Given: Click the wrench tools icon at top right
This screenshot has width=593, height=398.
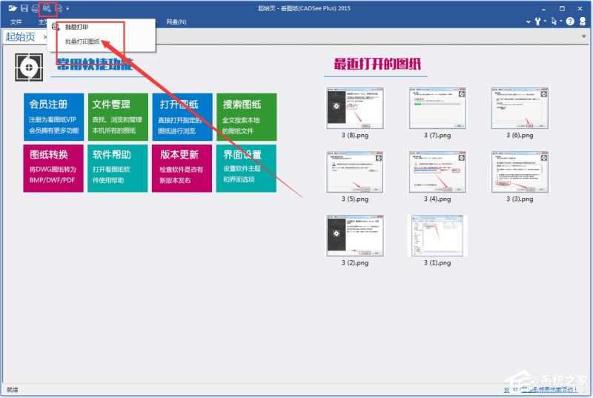Looking at the screenshot, I should 537,22.
